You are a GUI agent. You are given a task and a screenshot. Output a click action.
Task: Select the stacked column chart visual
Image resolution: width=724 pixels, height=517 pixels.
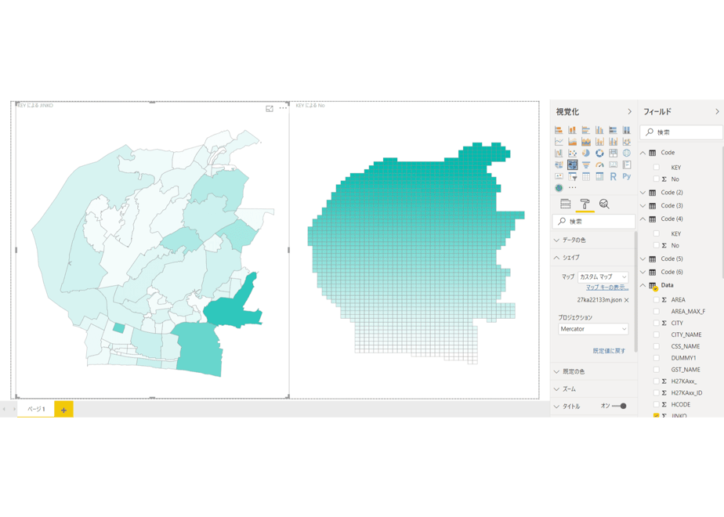tap(572, 130)
